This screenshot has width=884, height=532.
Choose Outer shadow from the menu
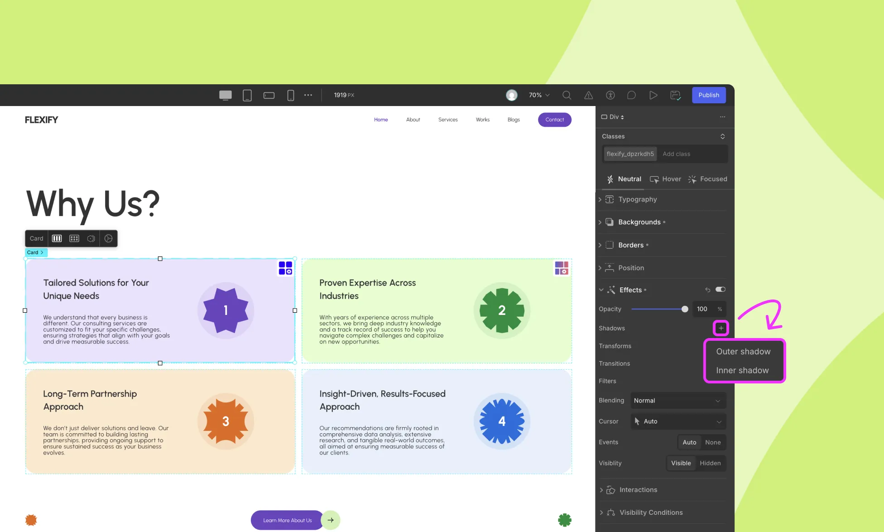pyautogui.click(x=743, y=352)
